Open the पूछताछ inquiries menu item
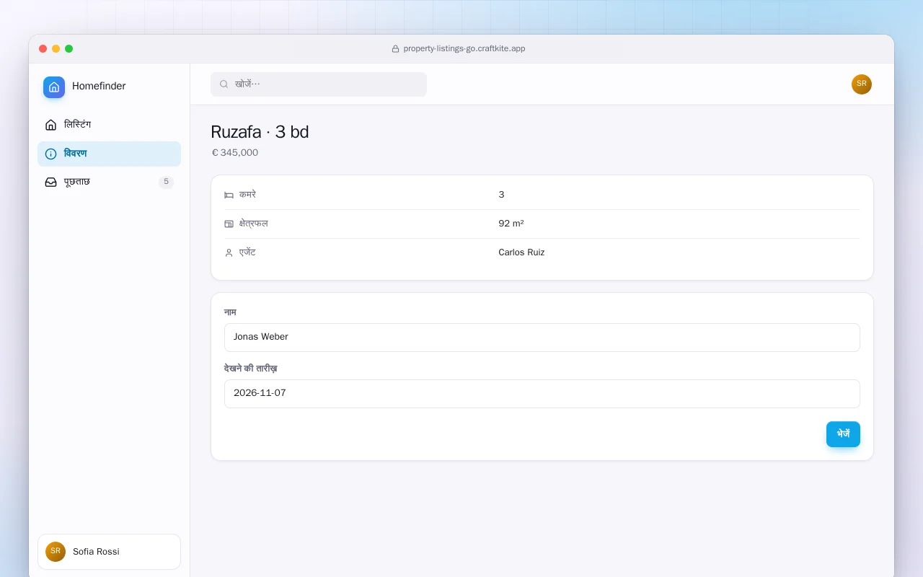The image size is (923, 577). pyautogui.click(x=109, y=182)
